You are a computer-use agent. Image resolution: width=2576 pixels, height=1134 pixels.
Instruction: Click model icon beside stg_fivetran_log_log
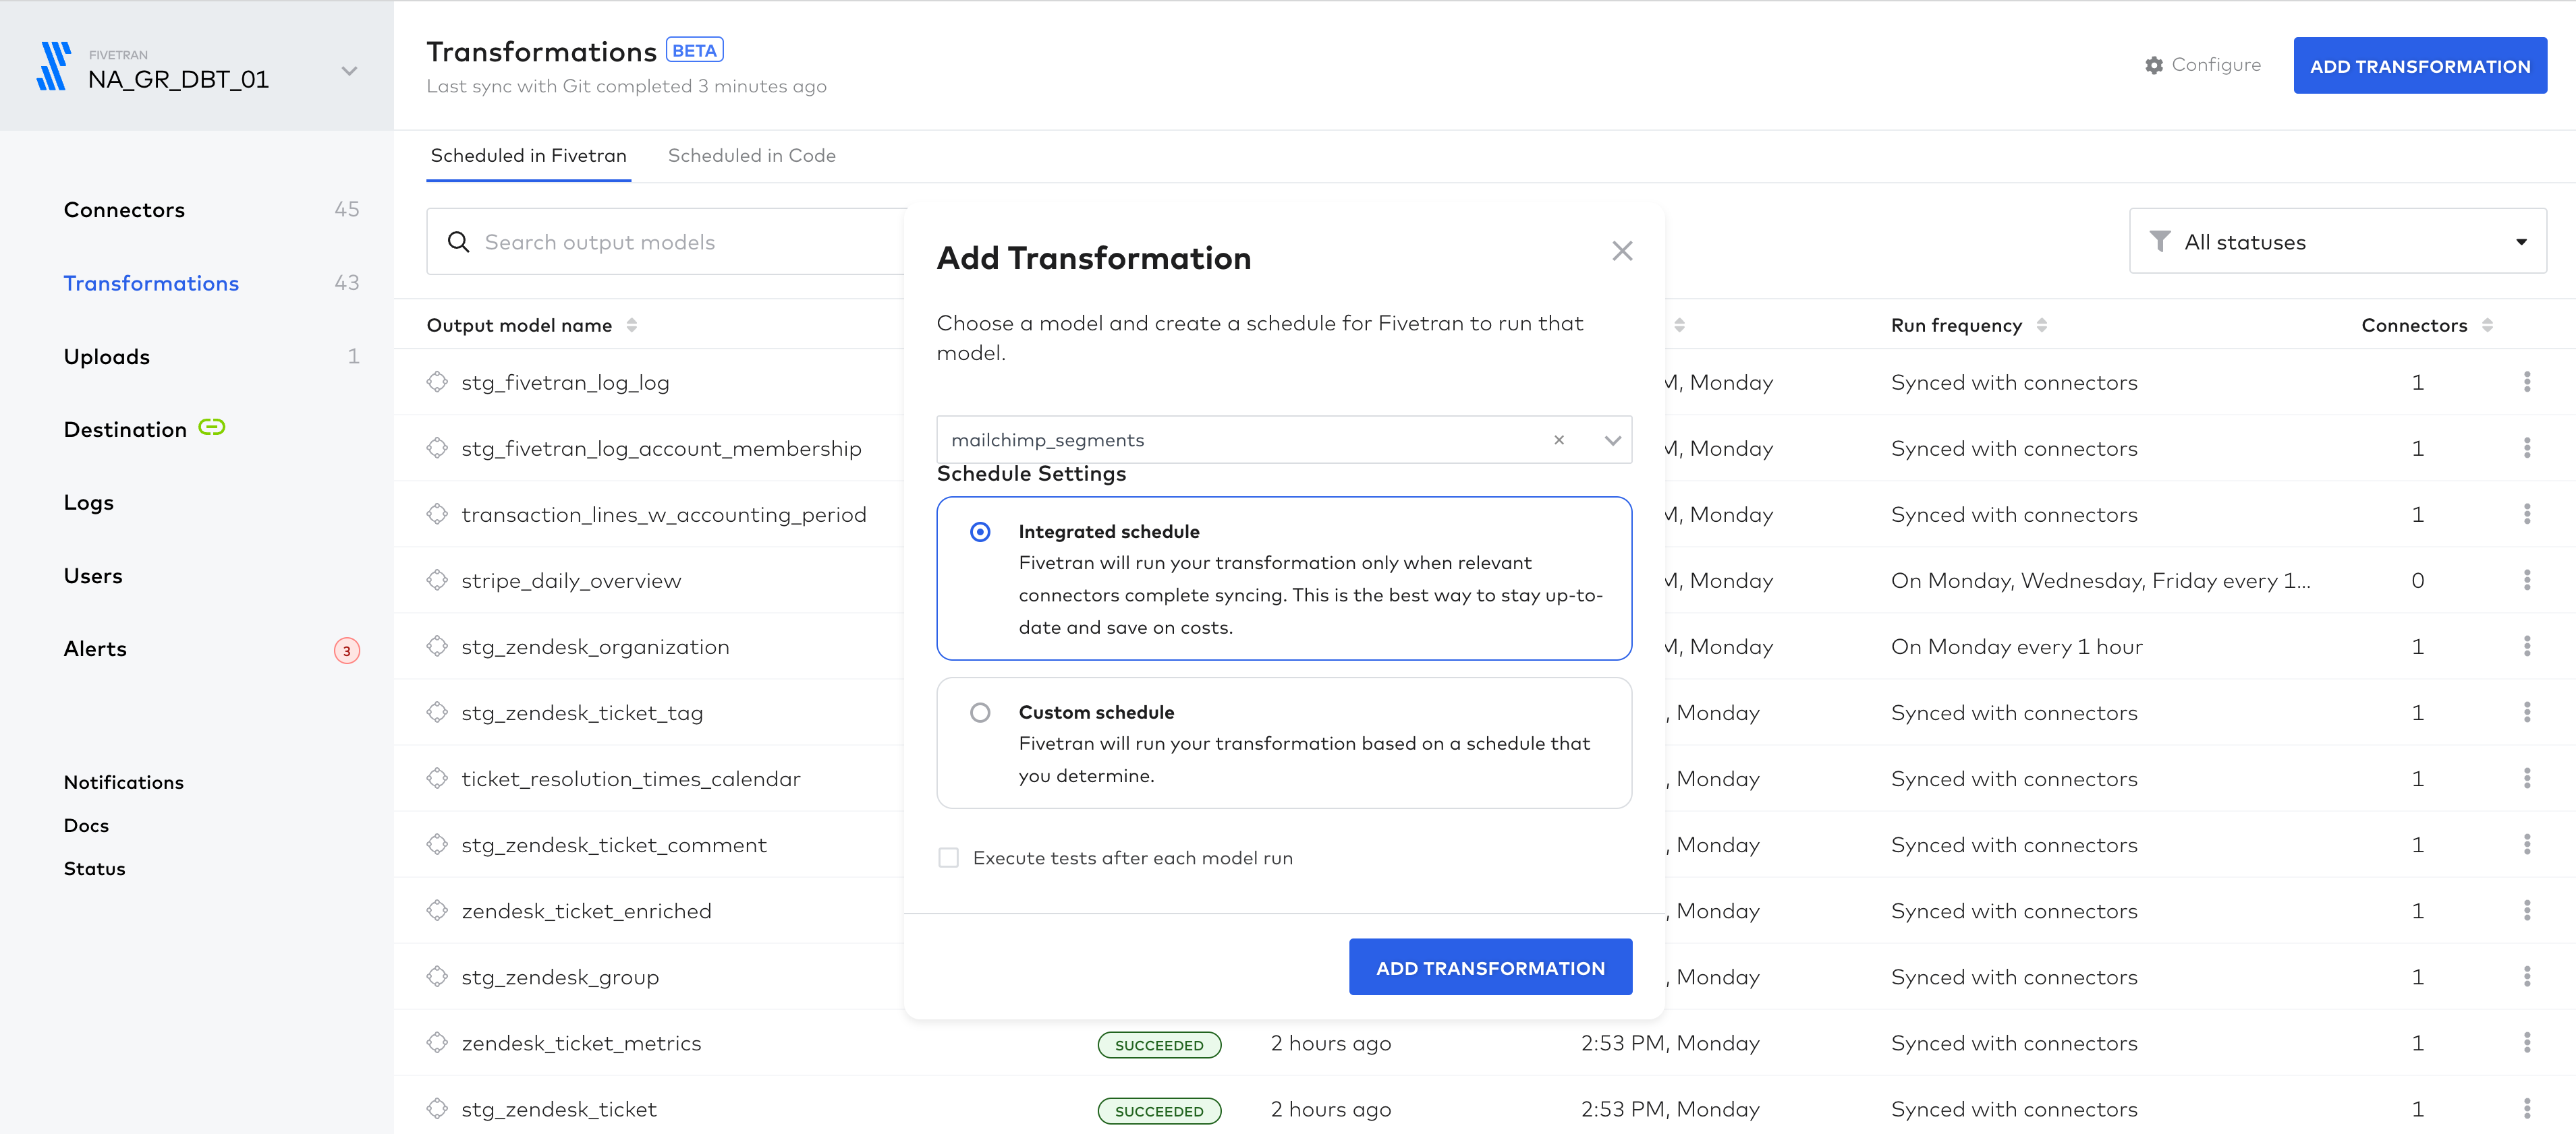(x=437, y=382)
